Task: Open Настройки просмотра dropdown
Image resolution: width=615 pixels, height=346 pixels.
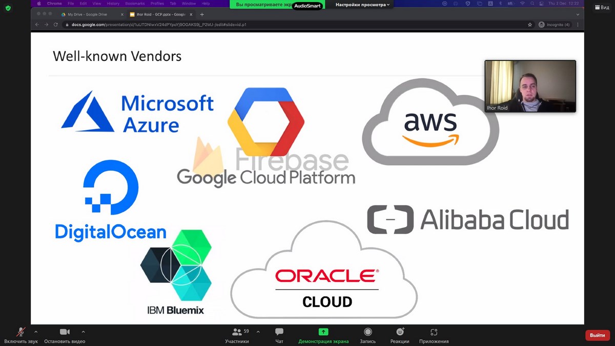Action: (362, 5)
